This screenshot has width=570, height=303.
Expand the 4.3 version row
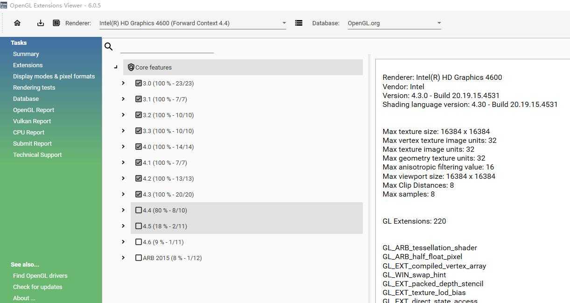123,194
